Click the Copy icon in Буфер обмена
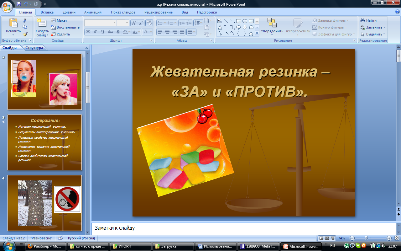The image size is (401, 251). click(25, 27)
